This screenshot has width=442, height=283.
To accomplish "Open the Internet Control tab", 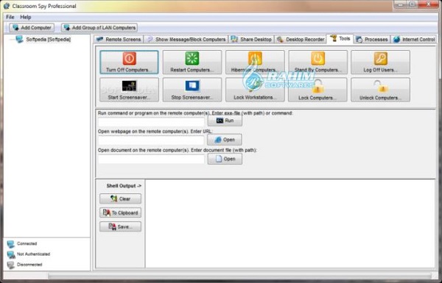I will coord(414,40).
